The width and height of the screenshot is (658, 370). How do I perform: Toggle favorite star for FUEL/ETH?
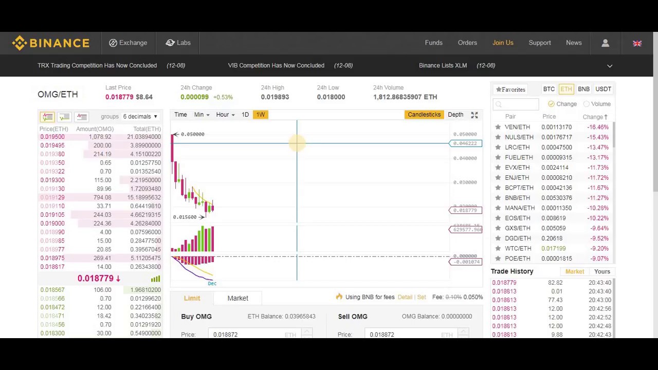click(498, 157)
